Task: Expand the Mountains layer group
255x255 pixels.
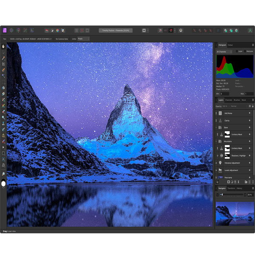Action: click(217, 141)
